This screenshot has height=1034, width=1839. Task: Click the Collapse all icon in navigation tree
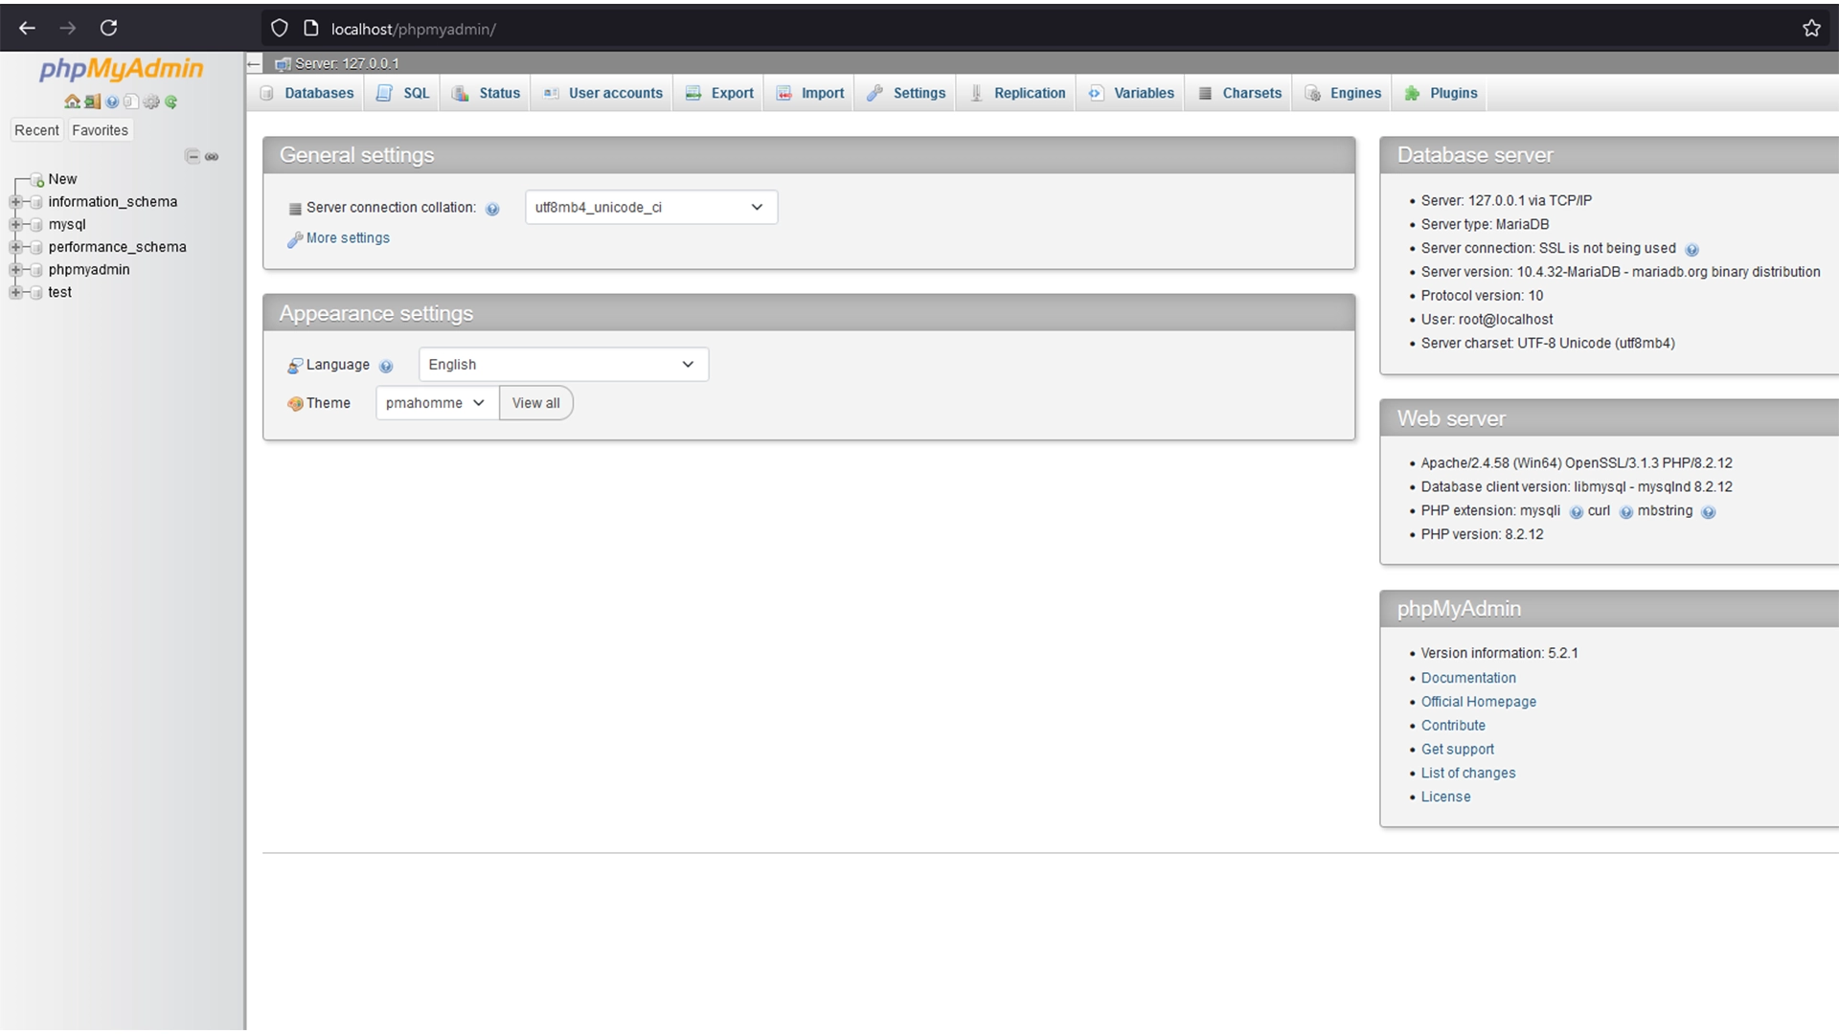coord(193,156)
